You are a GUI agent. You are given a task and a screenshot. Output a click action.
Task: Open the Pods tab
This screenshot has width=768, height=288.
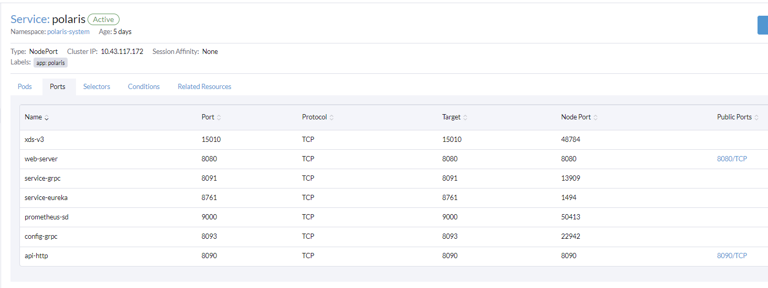click(25, 87)
